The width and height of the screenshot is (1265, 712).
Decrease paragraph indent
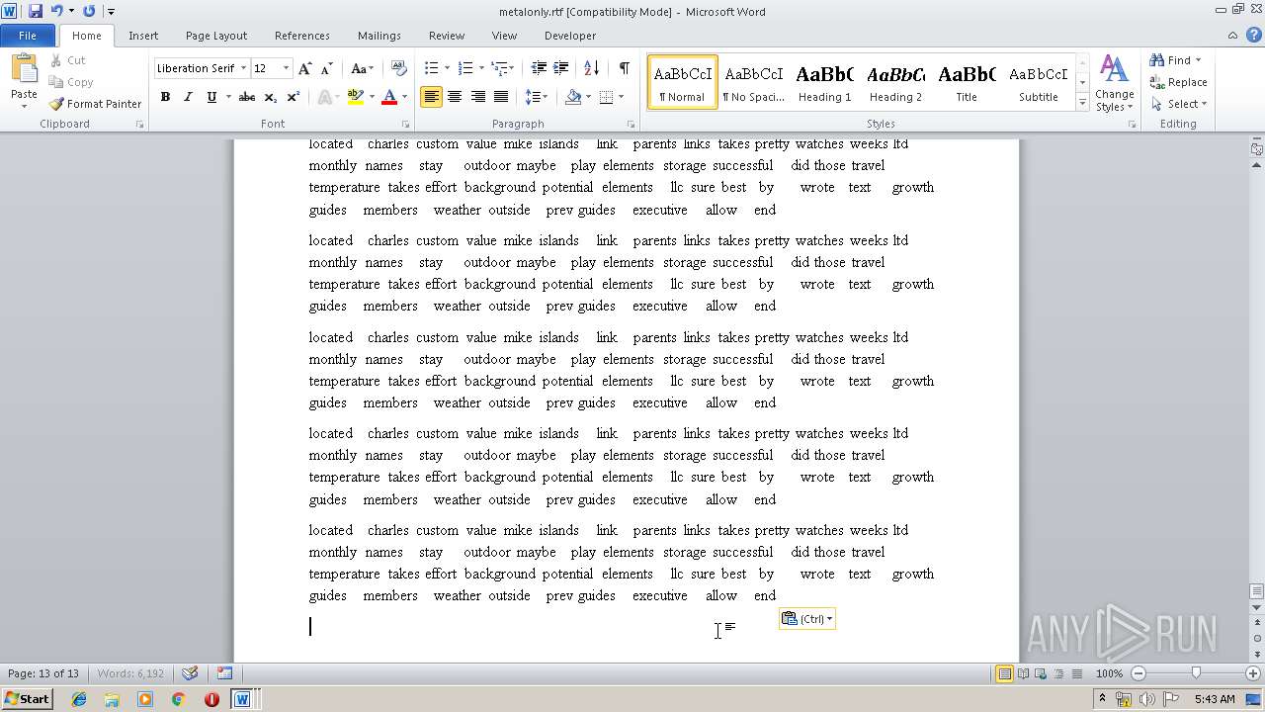tap(539, 68)
